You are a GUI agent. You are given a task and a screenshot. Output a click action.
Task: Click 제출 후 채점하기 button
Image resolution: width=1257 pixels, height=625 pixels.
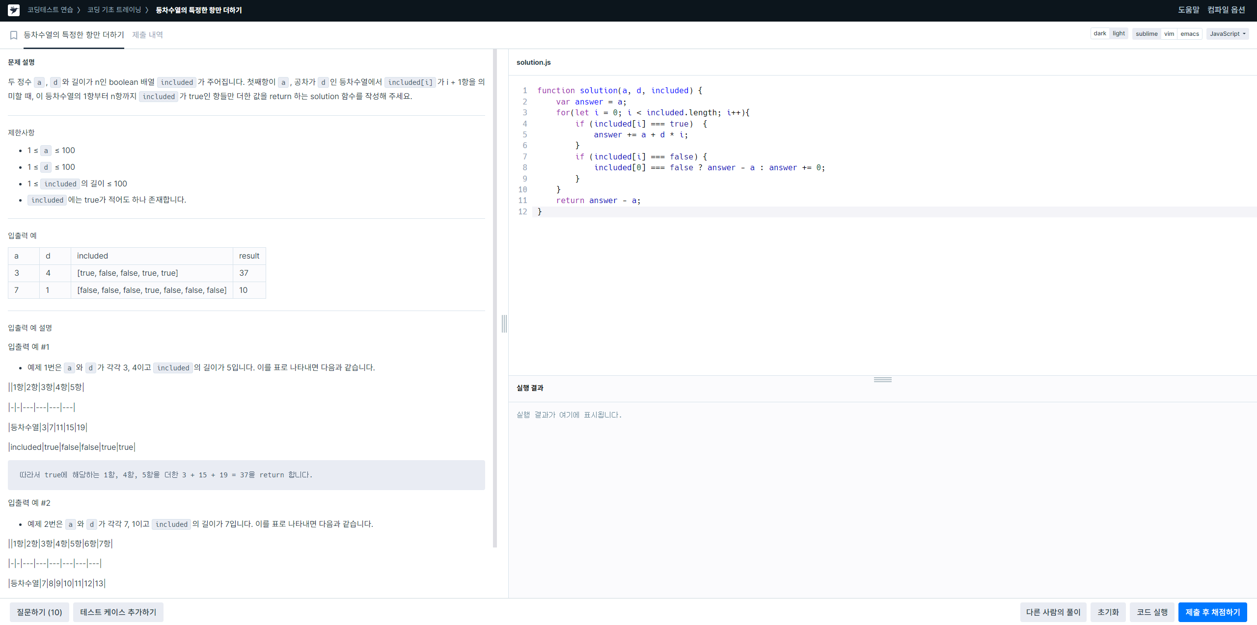tap(1212, 612)
